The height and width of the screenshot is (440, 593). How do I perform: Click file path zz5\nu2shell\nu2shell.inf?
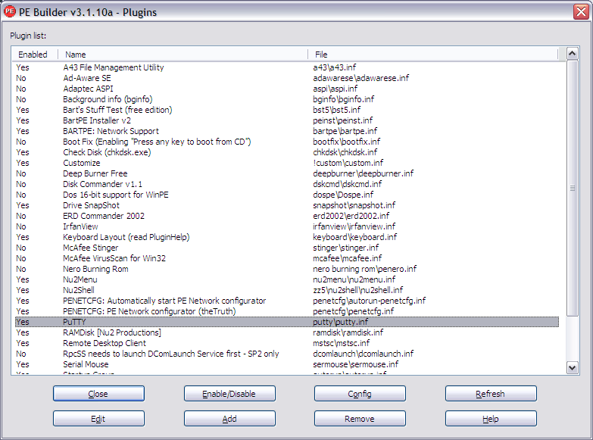[358, 290]
